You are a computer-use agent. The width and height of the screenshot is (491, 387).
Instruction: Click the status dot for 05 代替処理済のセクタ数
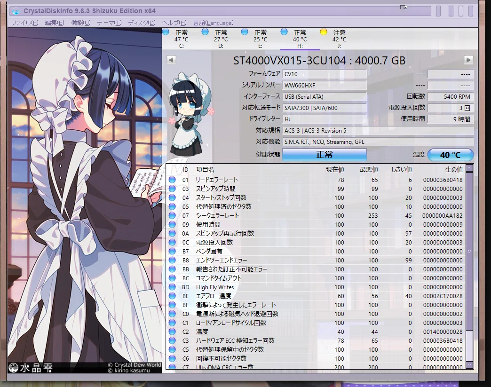pyautogui.click(x=172, y=206)
